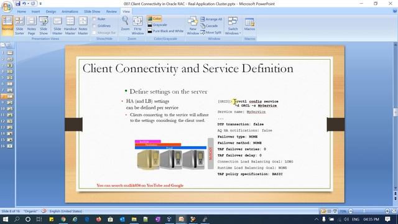Select slide 9 thumbnail

point(10,103)
